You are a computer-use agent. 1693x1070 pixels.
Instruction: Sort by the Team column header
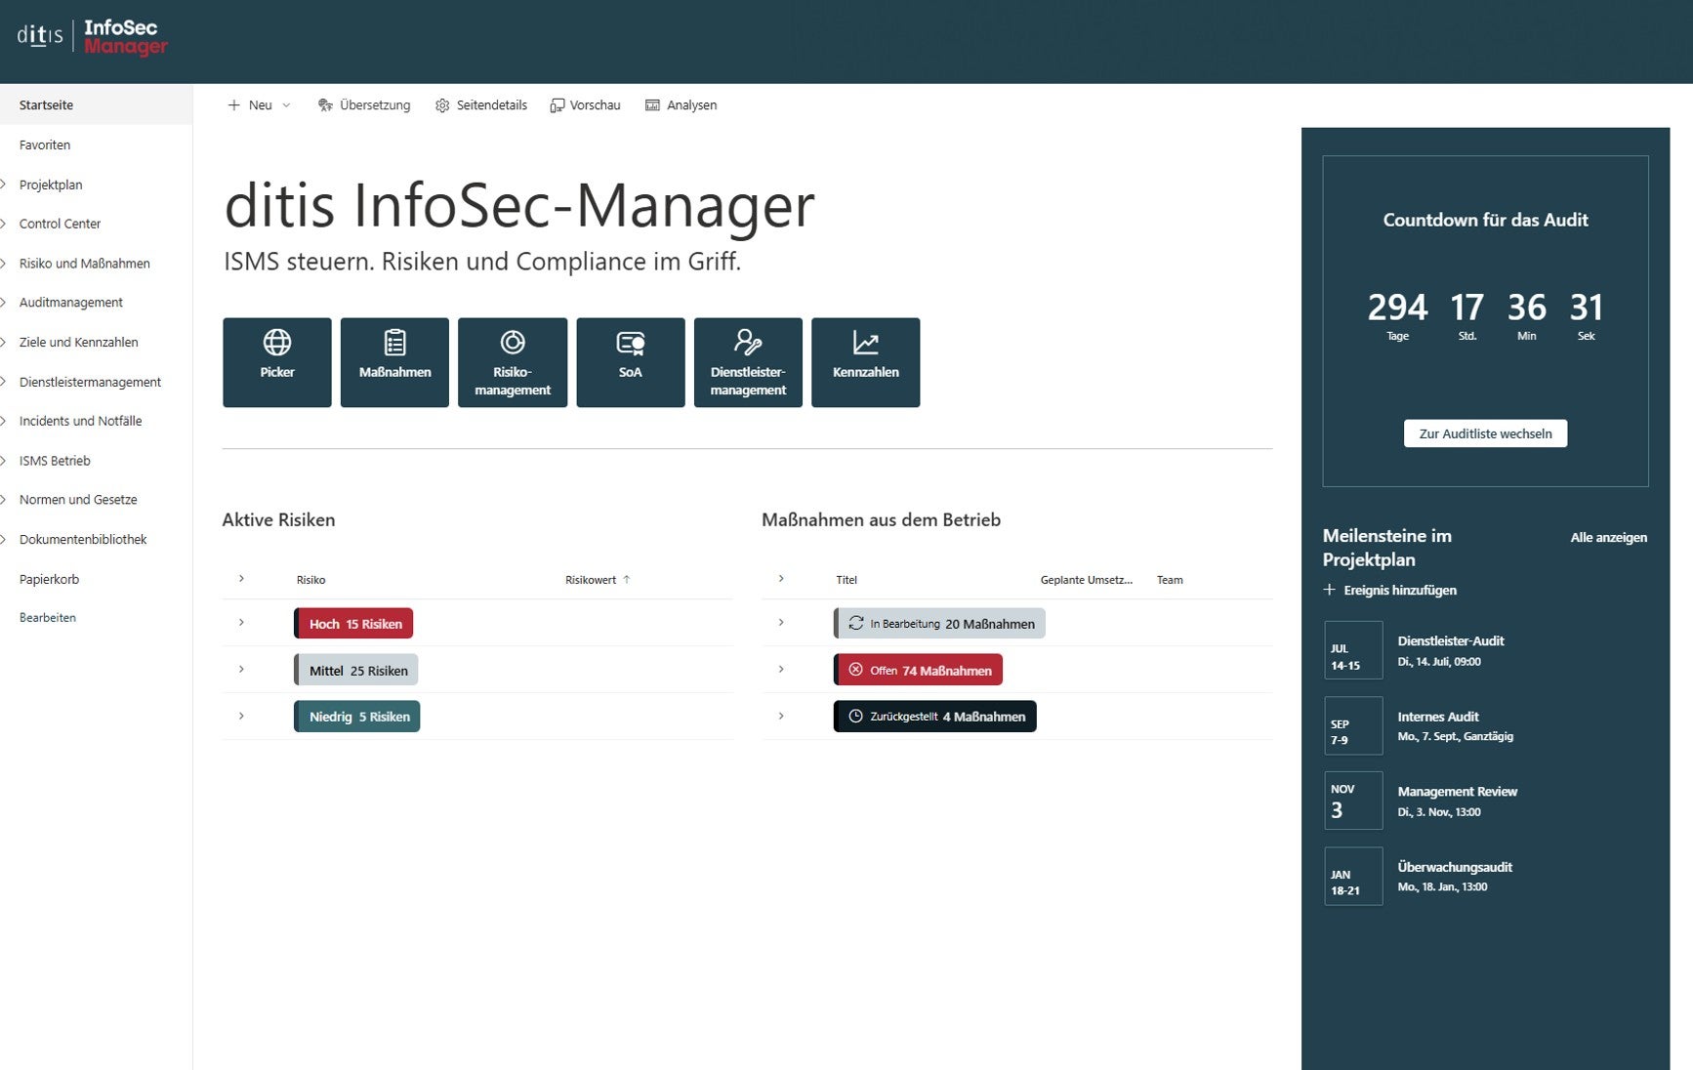coord(1170,580)
